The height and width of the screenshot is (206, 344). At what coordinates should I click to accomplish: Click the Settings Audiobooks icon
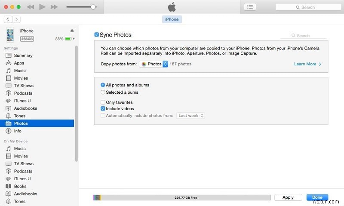click(8, 108)
